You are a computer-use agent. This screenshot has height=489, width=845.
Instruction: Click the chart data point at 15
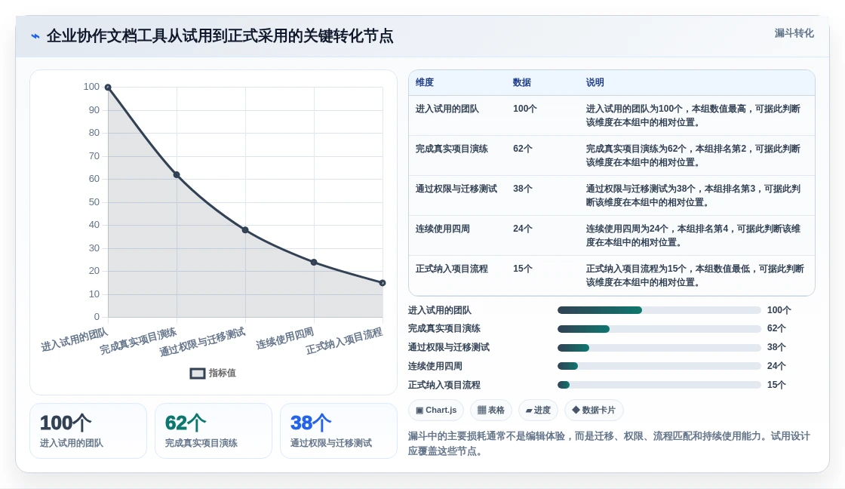pos(383,283)
